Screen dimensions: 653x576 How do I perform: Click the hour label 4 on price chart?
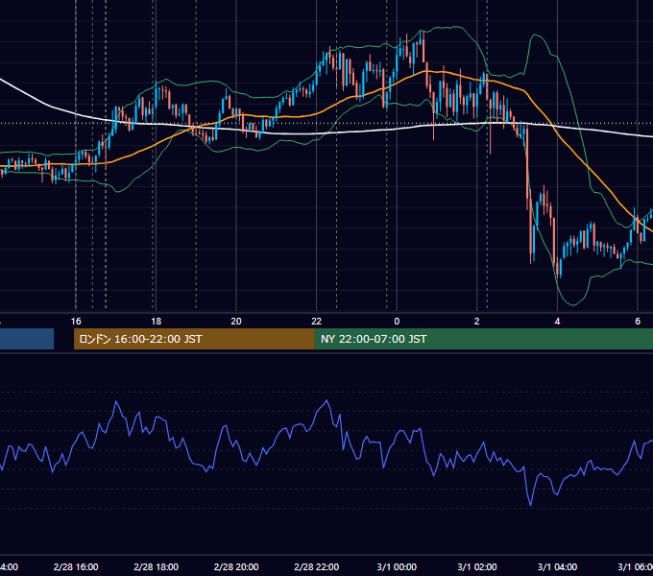tap(557, 322)
